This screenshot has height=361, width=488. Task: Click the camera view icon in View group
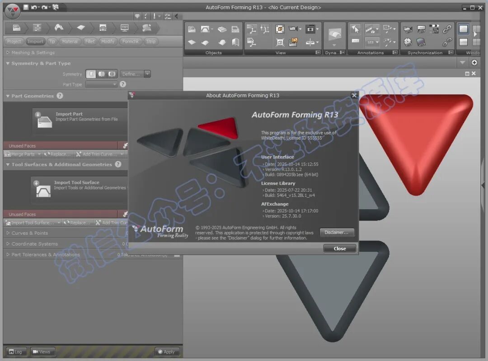click(294, 29)
